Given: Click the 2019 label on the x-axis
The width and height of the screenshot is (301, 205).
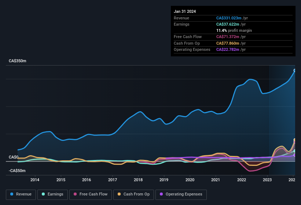Looking at the screenshot, I should coord(164,180).
